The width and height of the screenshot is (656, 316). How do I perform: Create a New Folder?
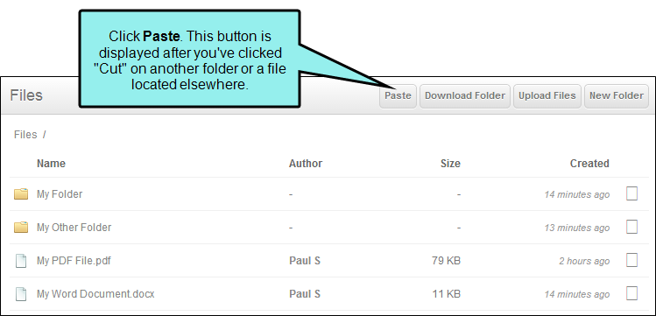pos(617,95)
